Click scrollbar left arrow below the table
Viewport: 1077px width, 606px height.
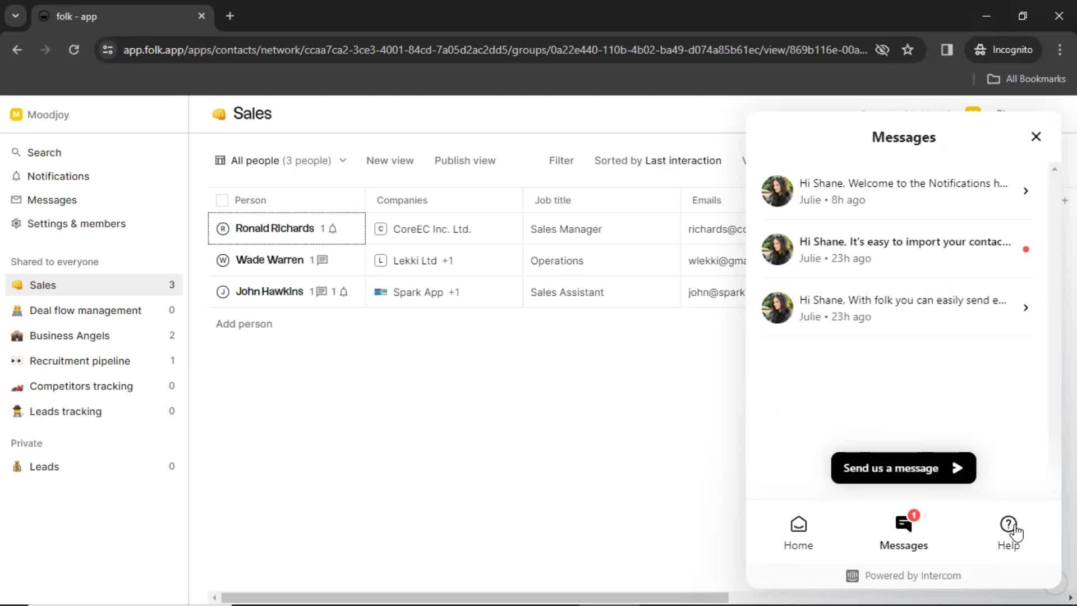tap(214, 598)
